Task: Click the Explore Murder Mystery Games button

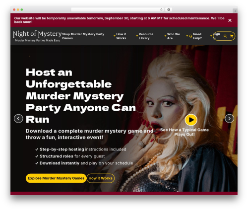Action: (56, 178)
